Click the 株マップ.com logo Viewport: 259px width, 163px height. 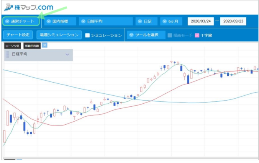pyautogui.click(x=29, y=8)
